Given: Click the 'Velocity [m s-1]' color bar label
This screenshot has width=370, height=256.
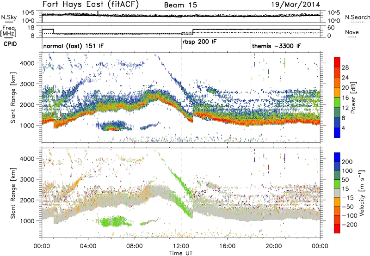Looking at the screenshot, I should pyautogui.click(x=362, y=193).
